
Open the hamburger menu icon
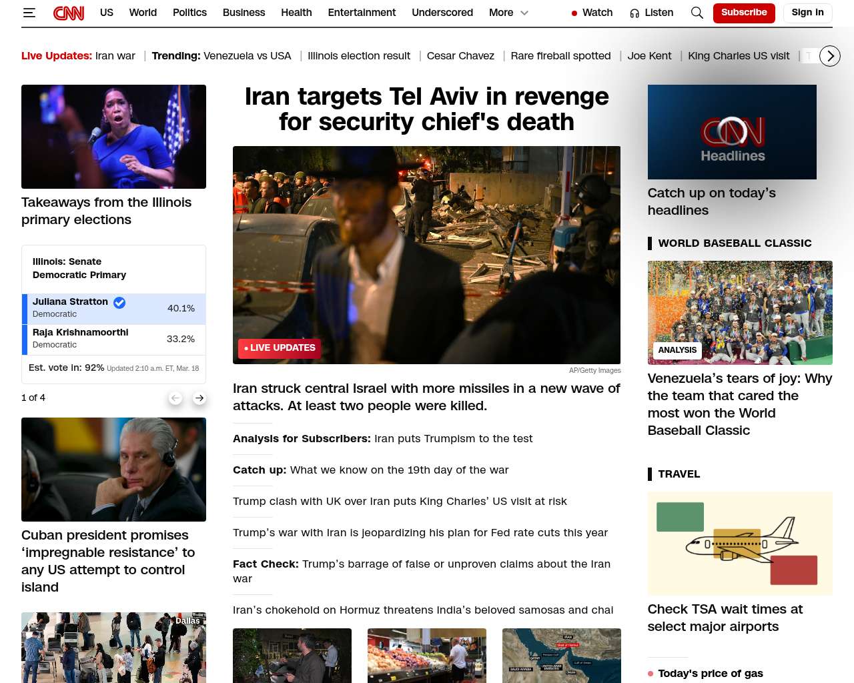click(x=29, y=13)
